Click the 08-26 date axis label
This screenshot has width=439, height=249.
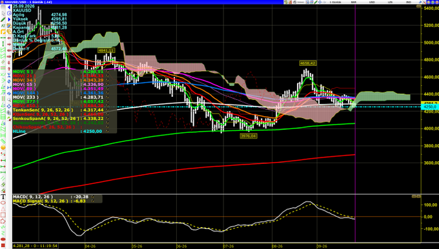click(277, 246)
